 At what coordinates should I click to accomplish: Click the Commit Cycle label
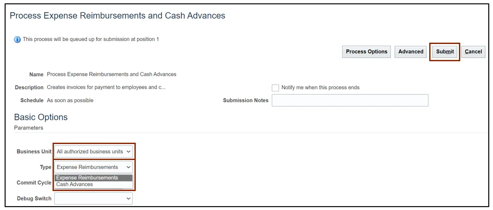[34, 183]
